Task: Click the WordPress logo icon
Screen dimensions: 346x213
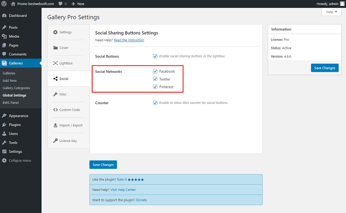Action: click(x=4, y=4)
